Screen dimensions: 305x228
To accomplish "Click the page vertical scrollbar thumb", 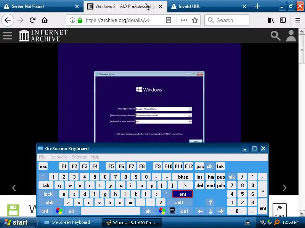I will pyautogui.click(x=302, y=49).
